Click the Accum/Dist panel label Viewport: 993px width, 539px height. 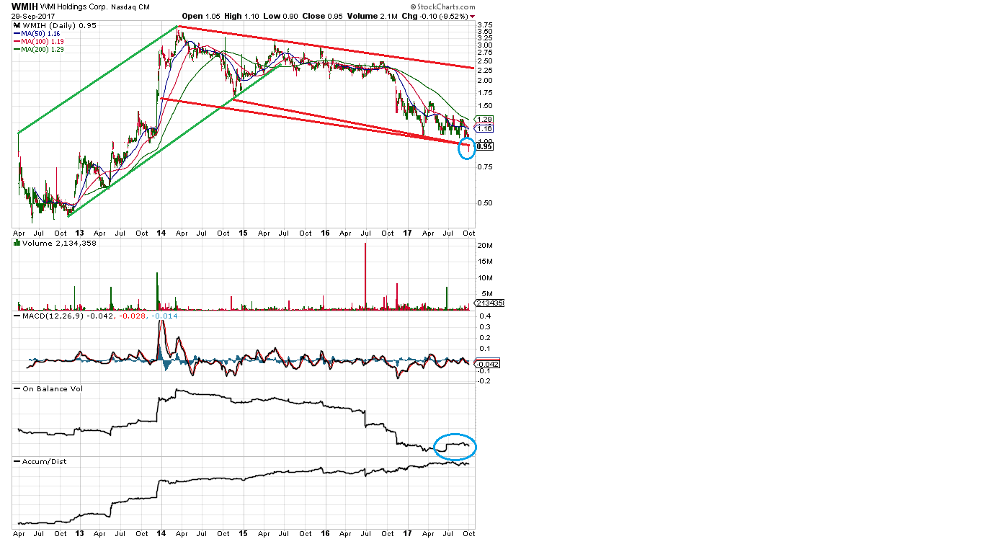coord(44,461)
